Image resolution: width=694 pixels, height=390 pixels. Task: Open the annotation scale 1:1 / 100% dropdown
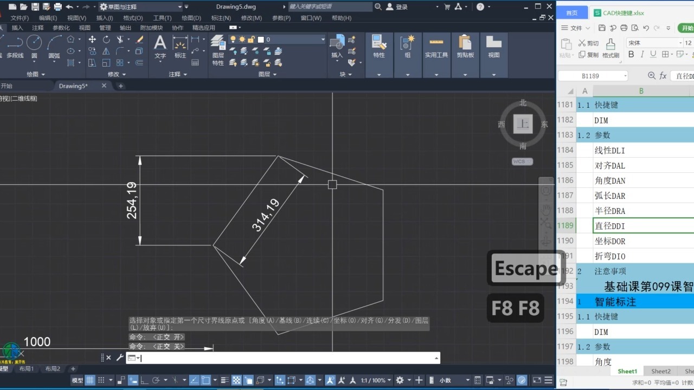click(376, 380)
